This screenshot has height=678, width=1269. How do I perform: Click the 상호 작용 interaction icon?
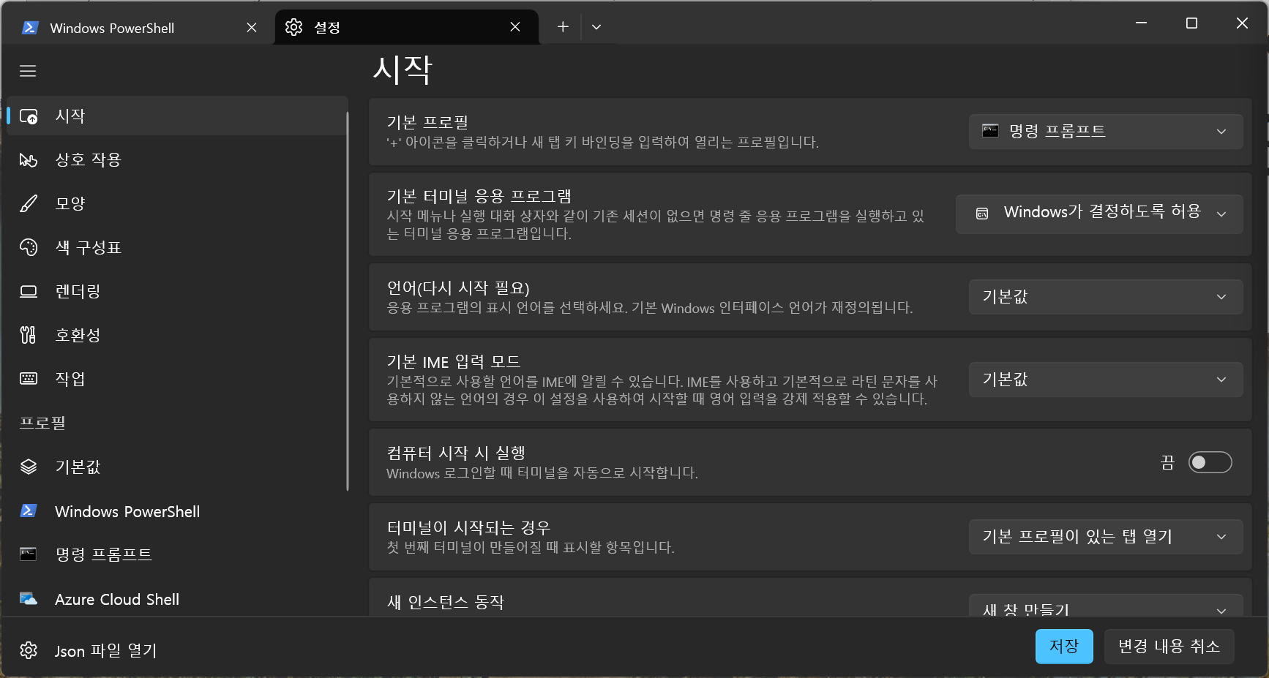click(29, 160)
